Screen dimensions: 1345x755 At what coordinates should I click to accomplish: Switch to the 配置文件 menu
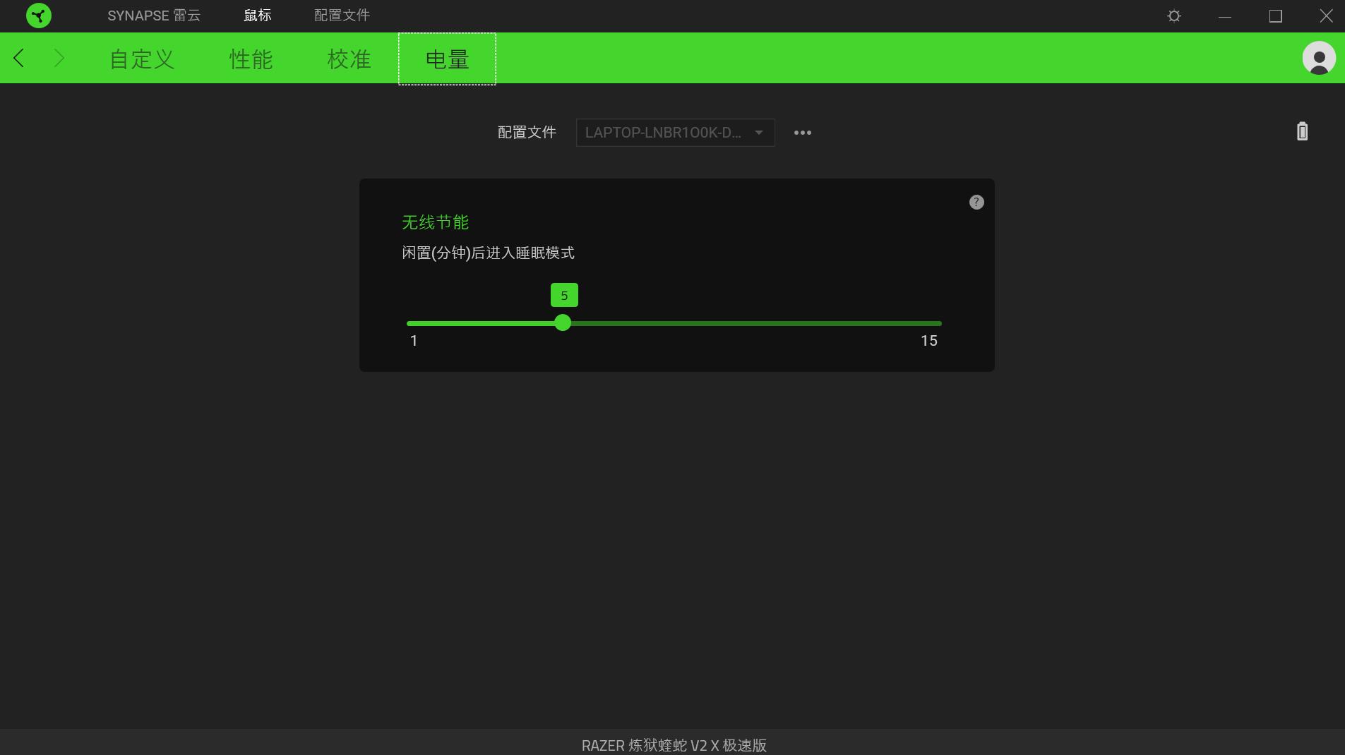point(341,15)
